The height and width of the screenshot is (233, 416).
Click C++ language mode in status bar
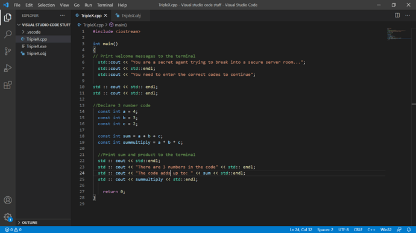click(371, 229)
